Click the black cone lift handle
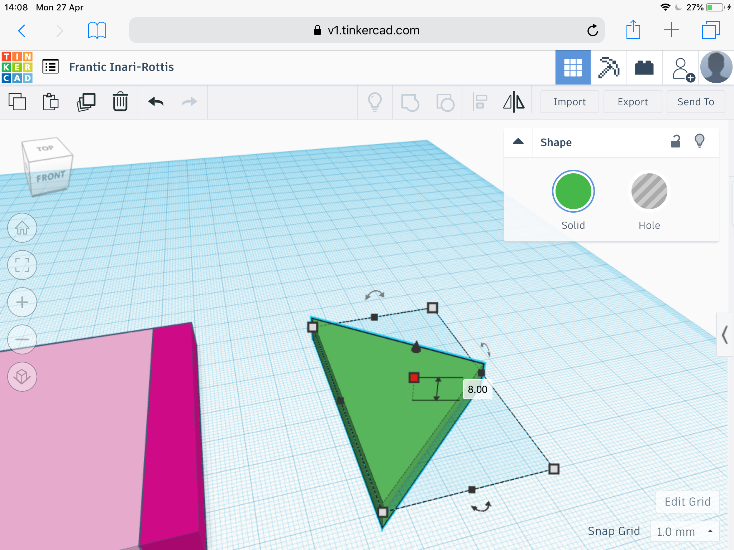This screenshot has width=734, height=550. click(416, 347)
